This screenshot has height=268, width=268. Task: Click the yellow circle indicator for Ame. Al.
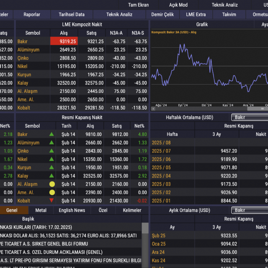point(52,193)
